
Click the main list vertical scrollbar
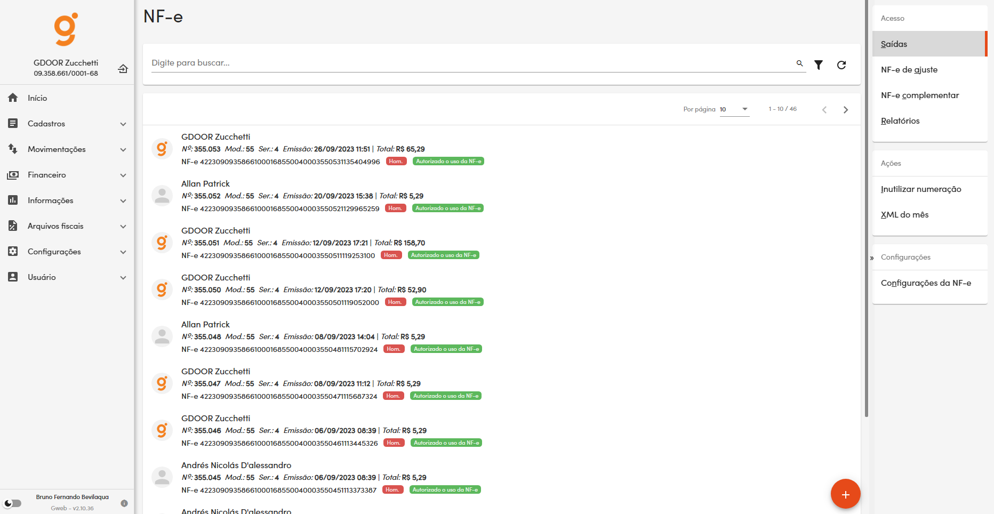(x=867, y=208)
